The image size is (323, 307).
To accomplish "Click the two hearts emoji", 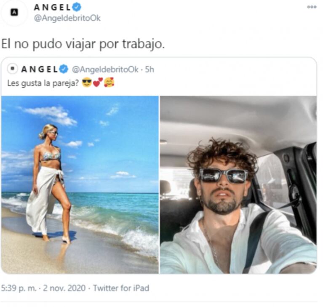I will pos(98,83).
